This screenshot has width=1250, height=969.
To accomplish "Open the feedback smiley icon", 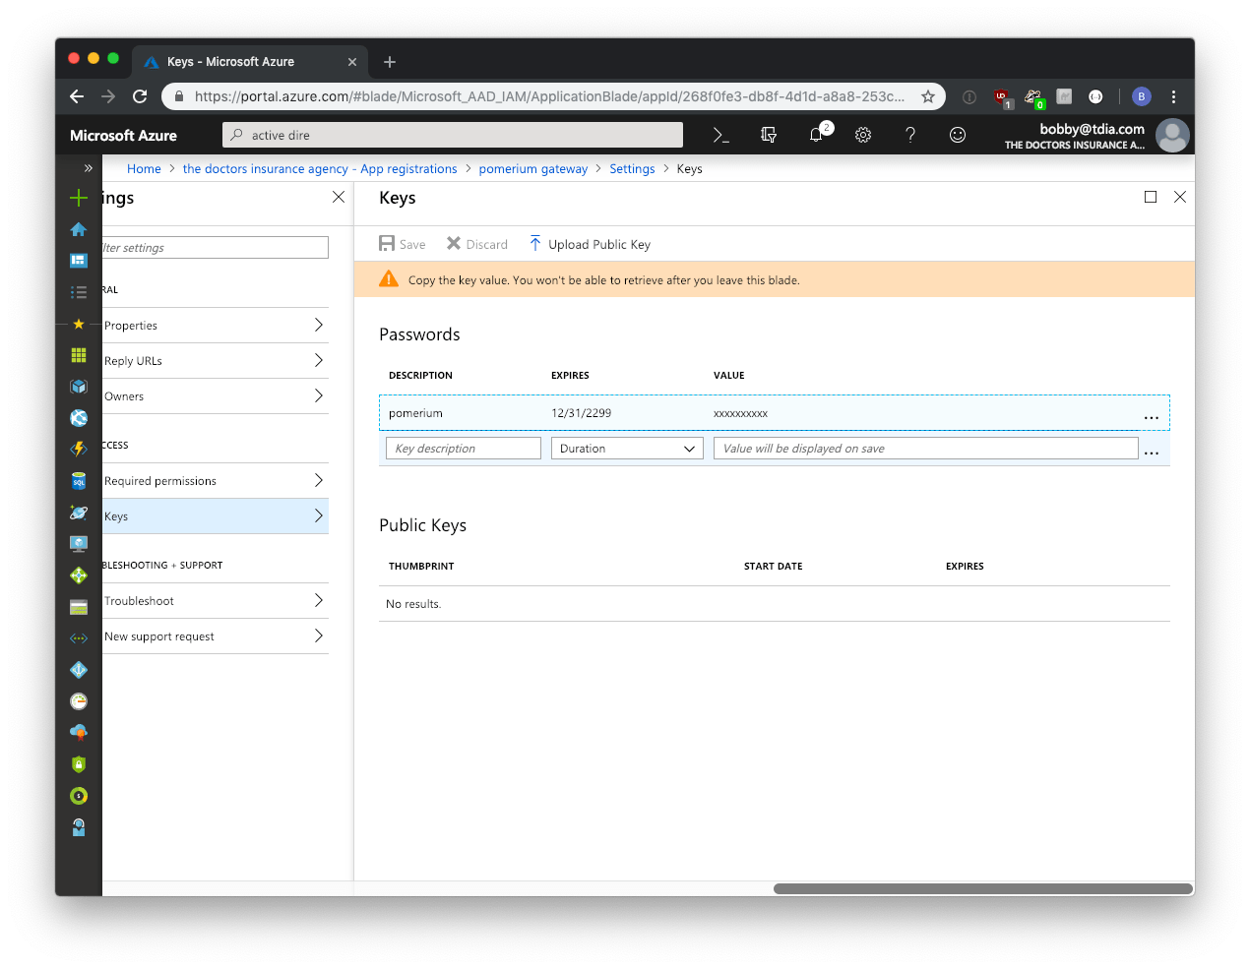I will (x=958, y=136).
